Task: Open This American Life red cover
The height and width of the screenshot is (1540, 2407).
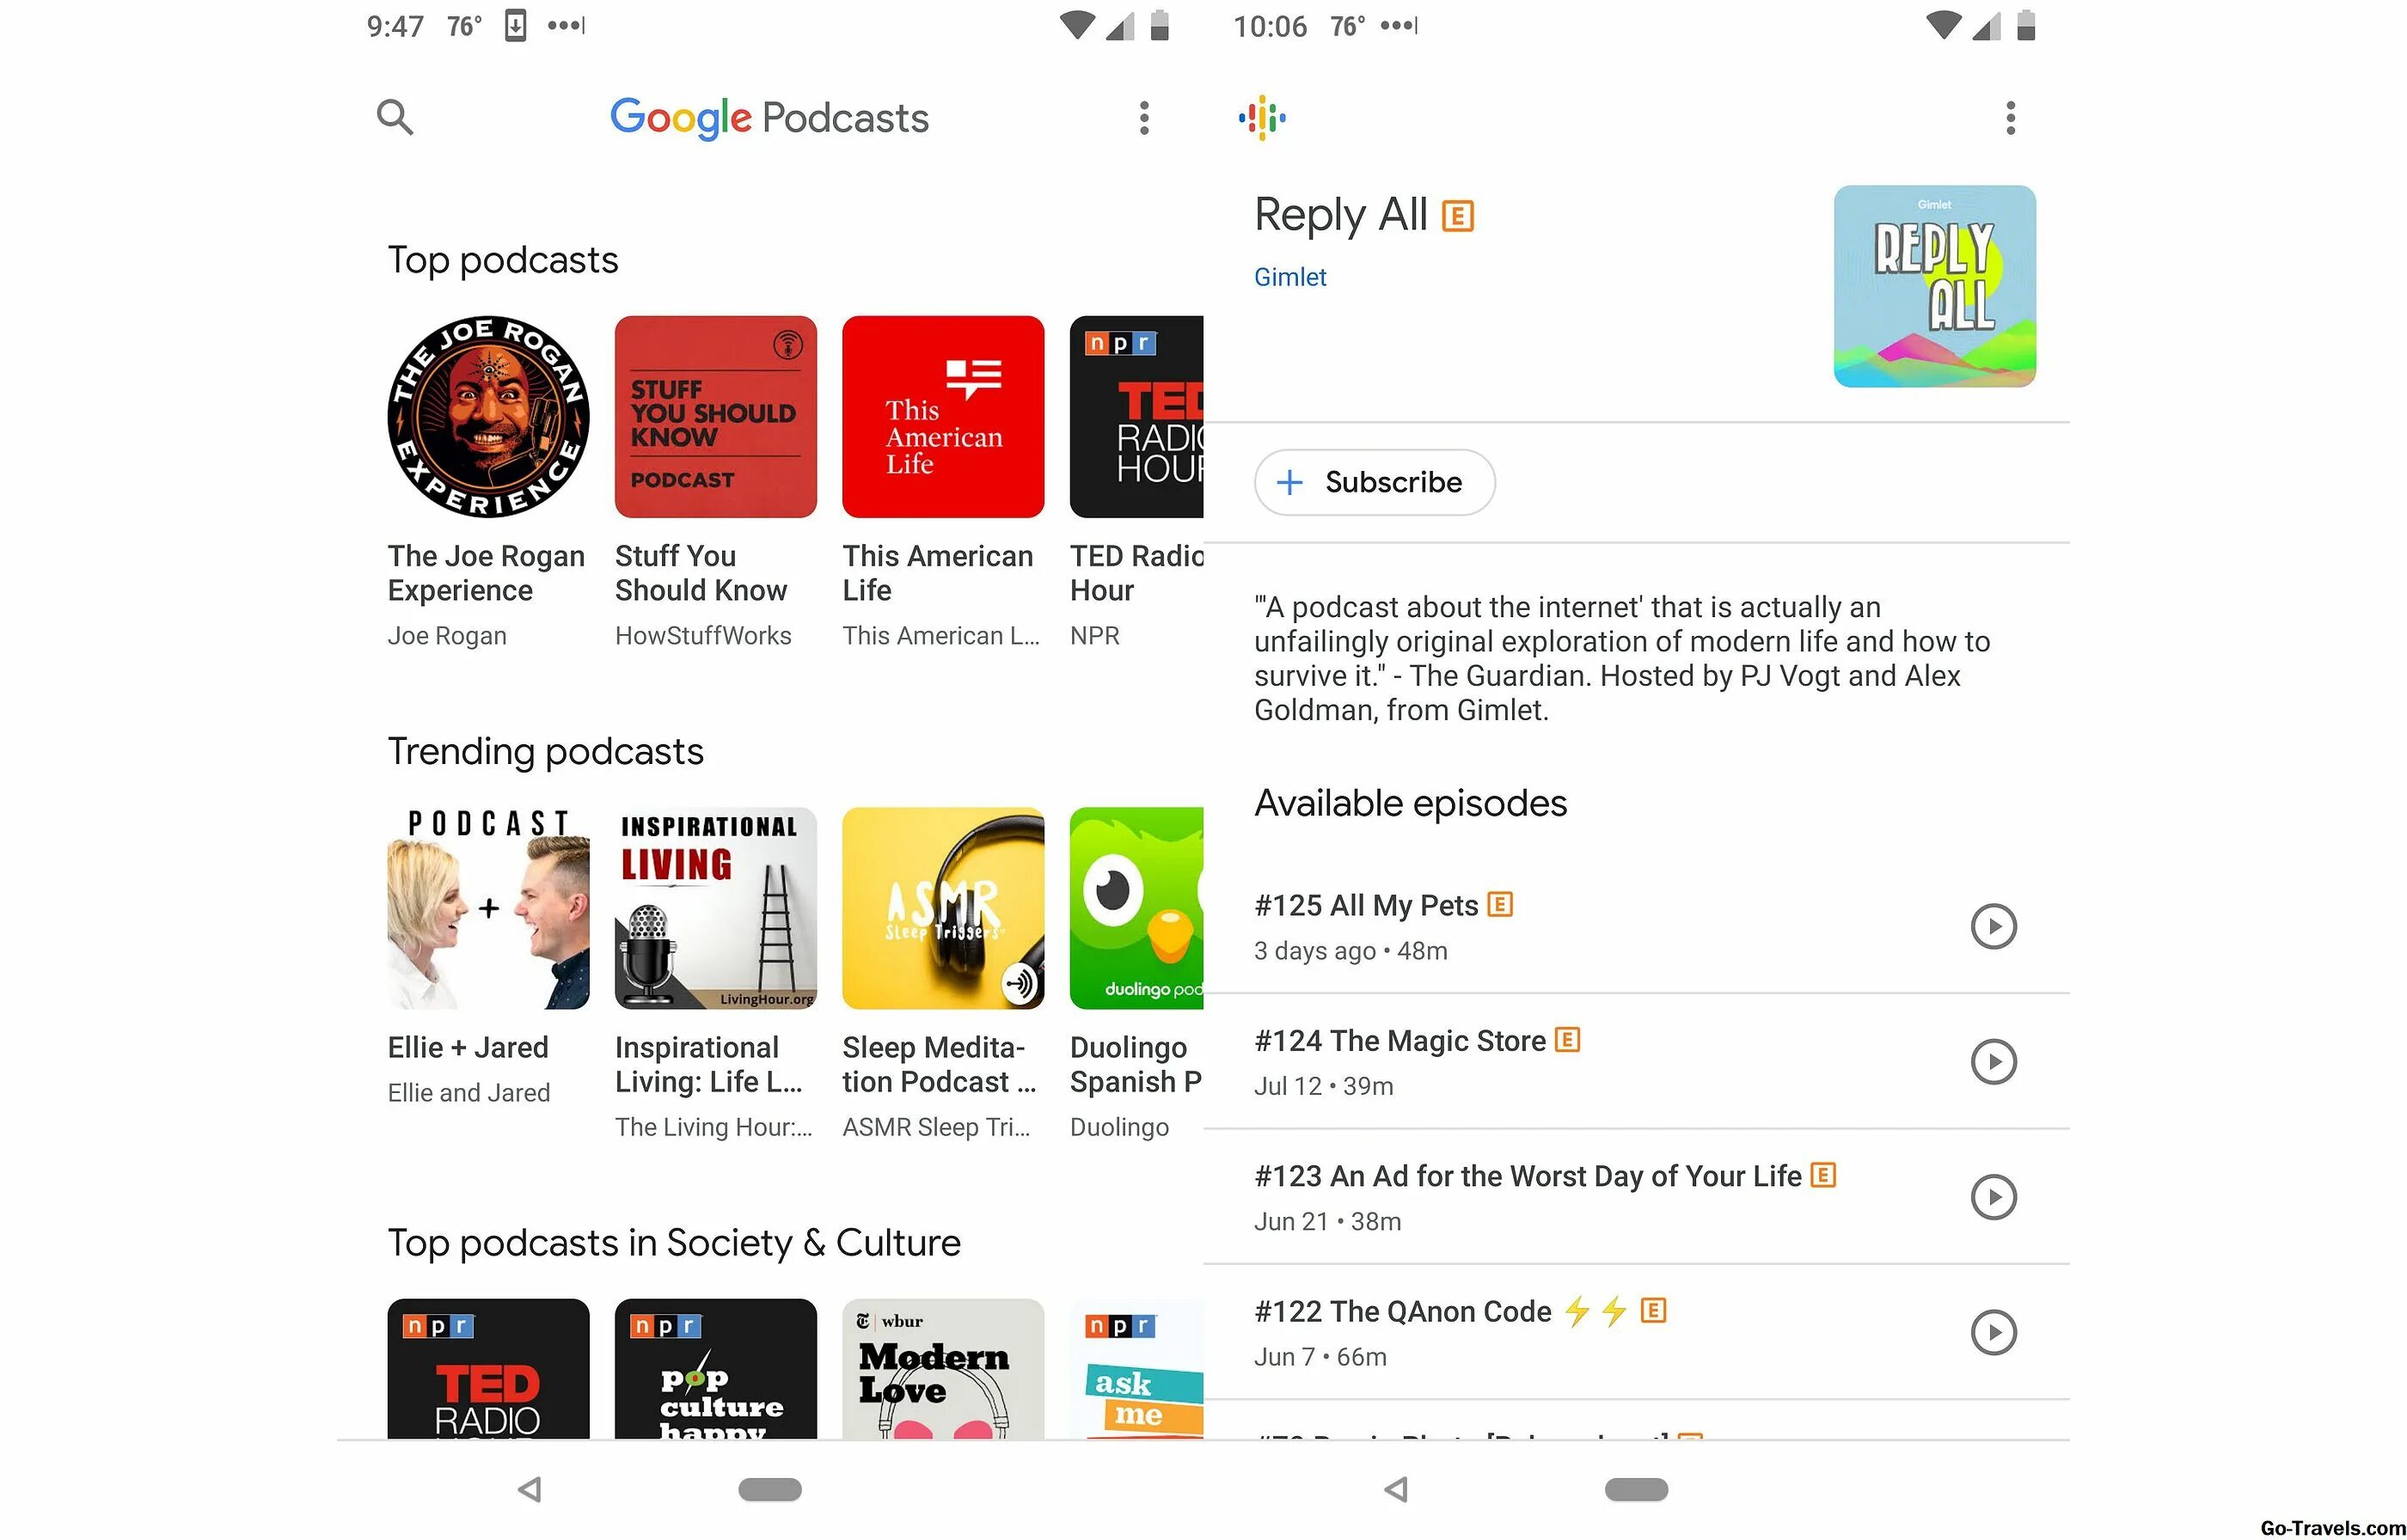Action: point(943,417)
